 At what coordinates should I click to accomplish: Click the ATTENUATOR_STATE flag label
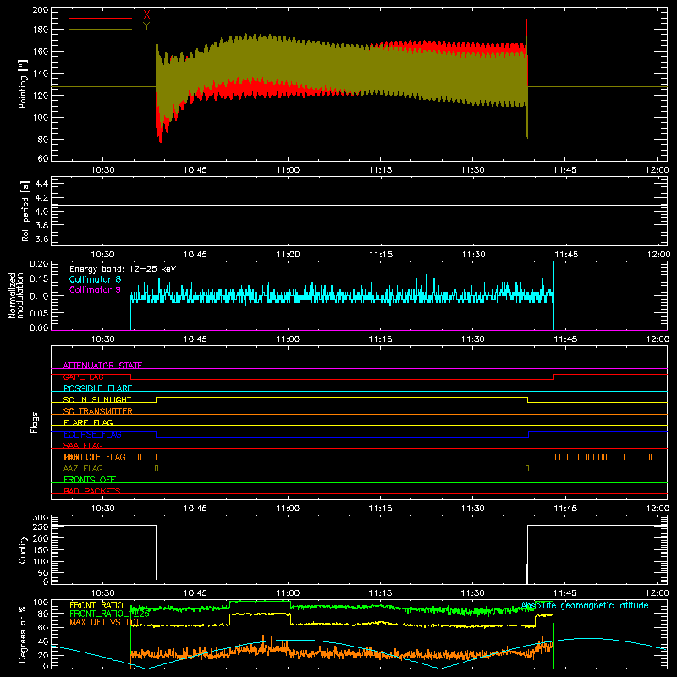[x=102, y=366]
